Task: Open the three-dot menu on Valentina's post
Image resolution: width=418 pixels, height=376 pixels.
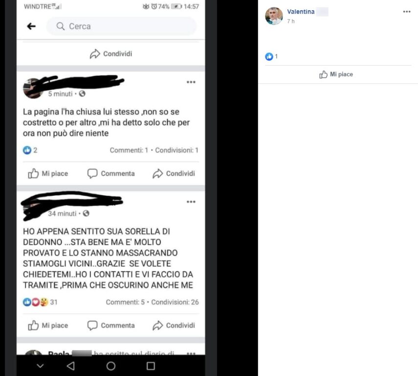Action: tap(407, 11)
